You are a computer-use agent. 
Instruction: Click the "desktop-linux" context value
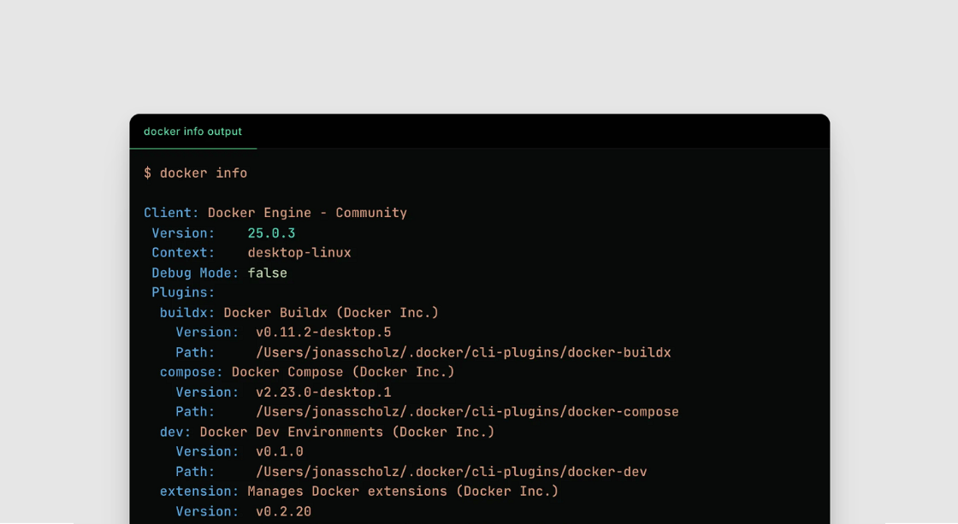299,253
